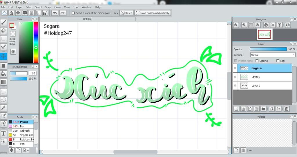Click the Undo arrow button
Viewport: 297px width, 157px height.
click(55, 13)
